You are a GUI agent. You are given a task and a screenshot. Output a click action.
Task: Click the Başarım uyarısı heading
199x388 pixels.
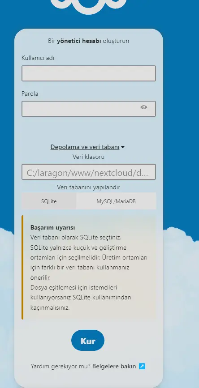[x=52, y=227]
